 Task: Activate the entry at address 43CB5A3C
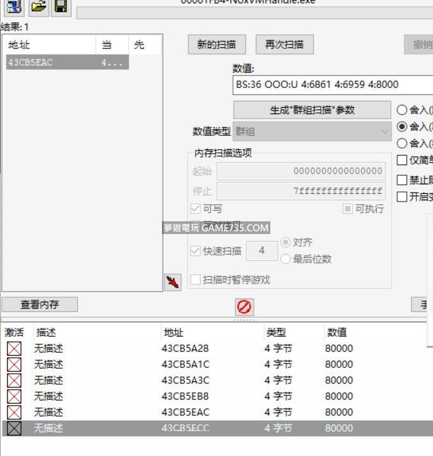tap(14, 380)
